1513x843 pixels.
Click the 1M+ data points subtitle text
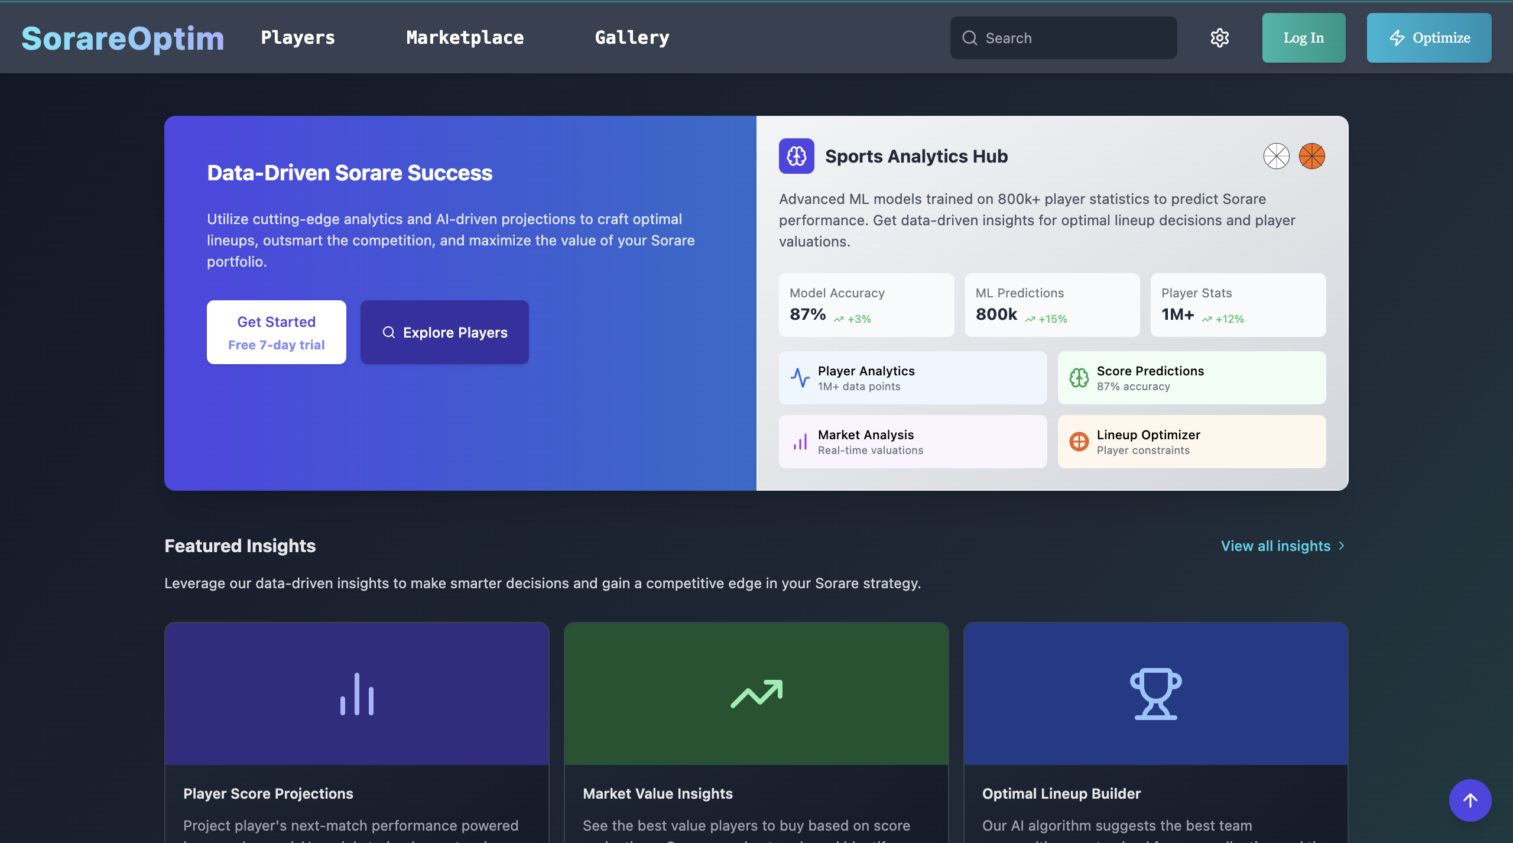pos(859,387)
